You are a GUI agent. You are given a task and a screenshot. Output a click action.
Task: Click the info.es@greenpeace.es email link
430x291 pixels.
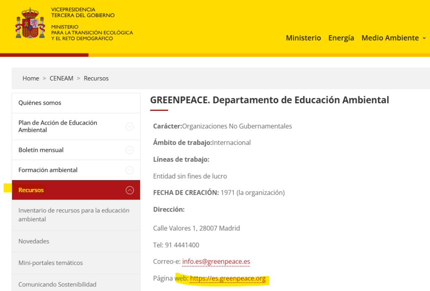point(215,261)
